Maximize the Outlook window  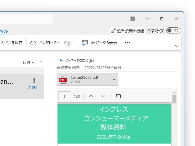[x=162, y=19]
